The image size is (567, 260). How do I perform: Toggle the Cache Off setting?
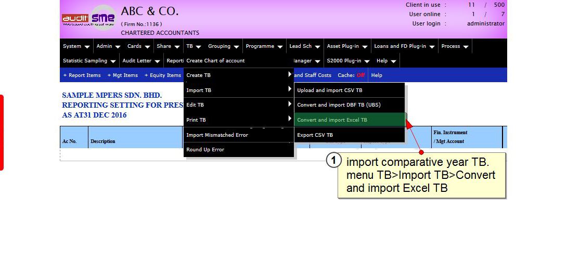(360, 75)
